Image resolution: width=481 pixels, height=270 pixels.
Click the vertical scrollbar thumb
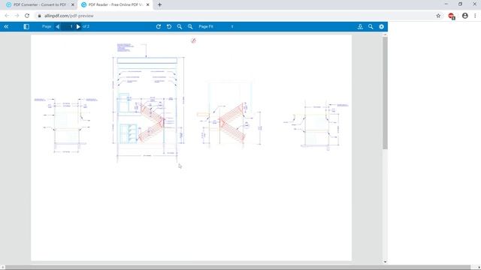click(385, 93)
